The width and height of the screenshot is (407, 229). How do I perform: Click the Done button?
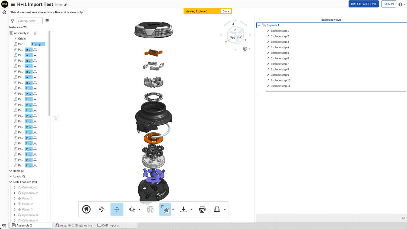(225, 11)
